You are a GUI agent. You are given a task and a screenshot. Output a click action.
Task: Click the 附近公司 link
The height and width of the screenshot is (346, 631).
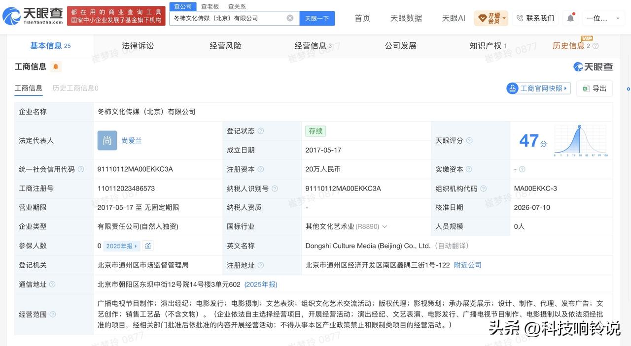point(468,265)
